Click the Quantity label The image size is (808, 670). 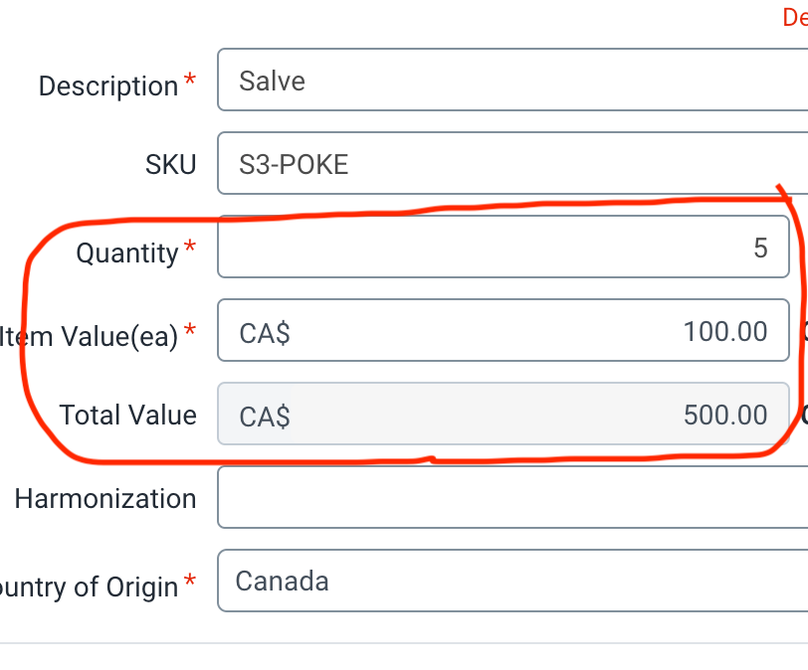[126, 253]
